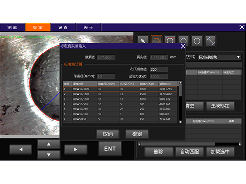
Task: Select the circle-in-square frame tool
Action: [x=170, y=41]
